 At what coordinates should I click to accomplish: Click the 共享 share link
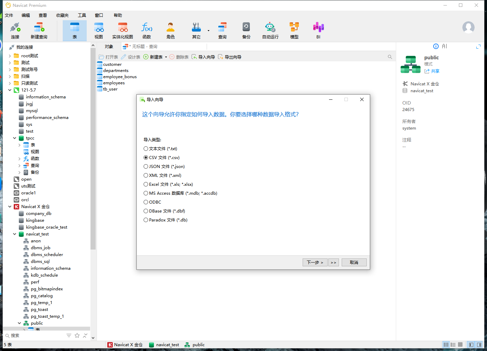(x=432, y=71)
